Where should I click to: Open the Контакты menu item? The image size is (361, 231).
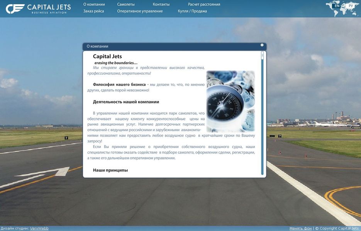tap(161, 4)
